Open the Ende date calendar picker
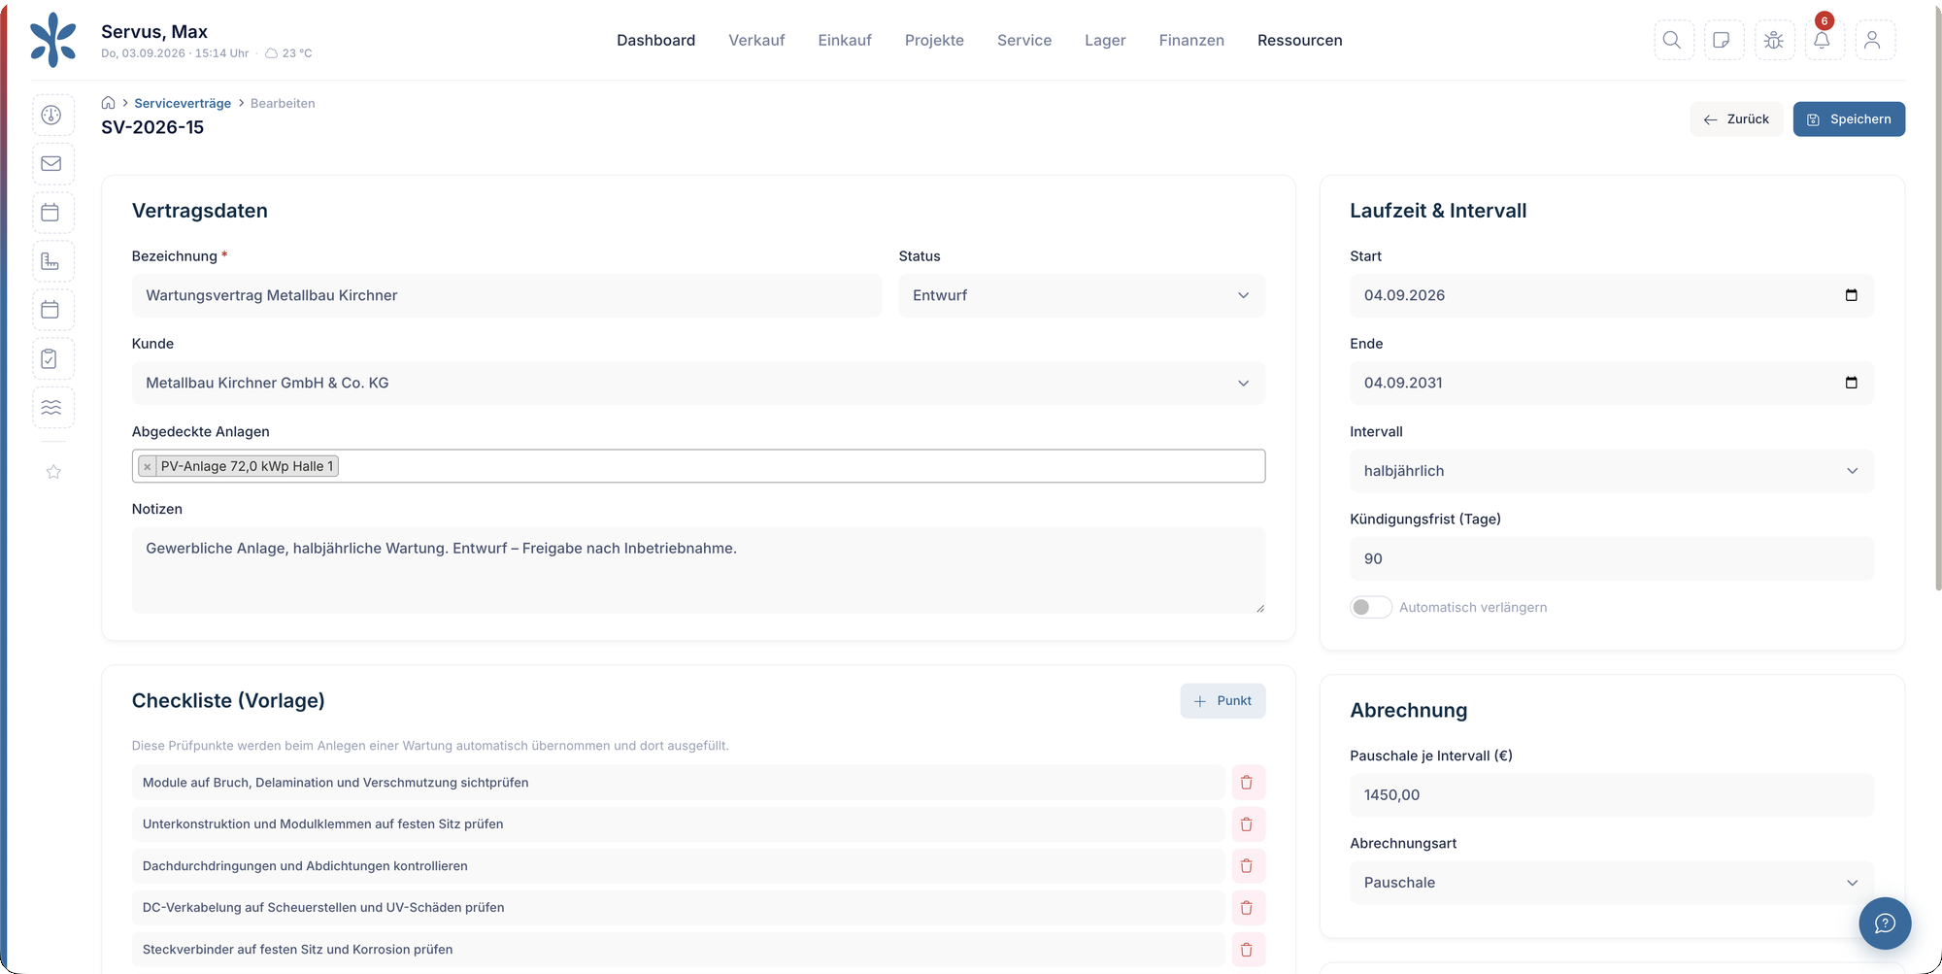The image size is (1942, 974). tap(1851, 383)
